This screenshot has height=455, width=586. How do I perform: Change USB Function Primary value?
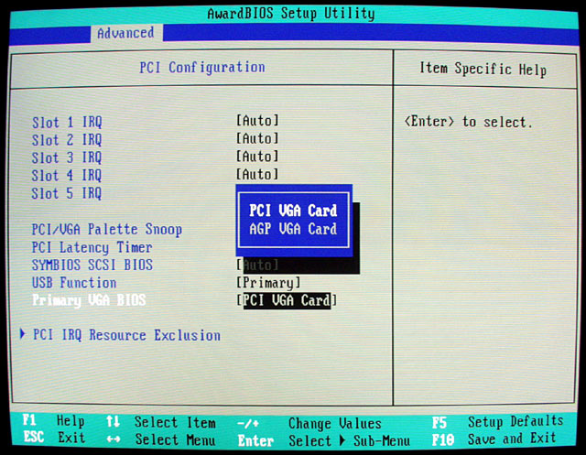pyautogui.click(x=268, y=283)
